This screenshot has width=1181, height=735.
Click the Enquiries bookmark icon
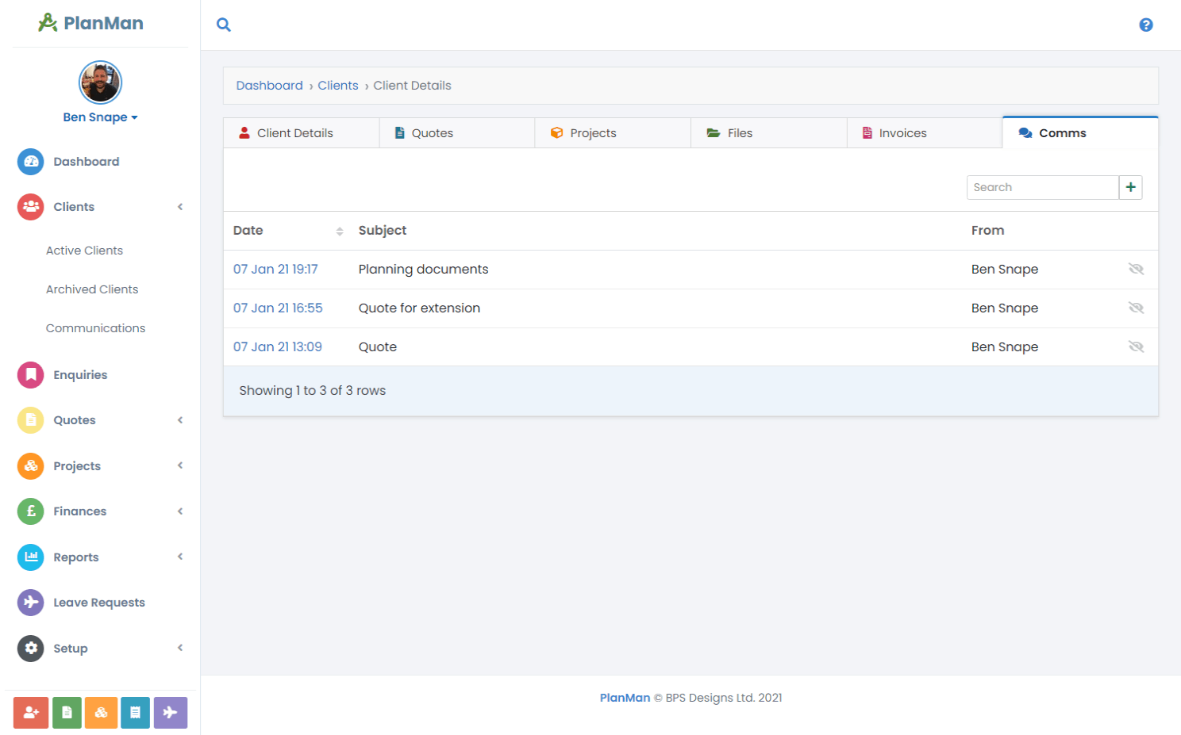point(31,375)
